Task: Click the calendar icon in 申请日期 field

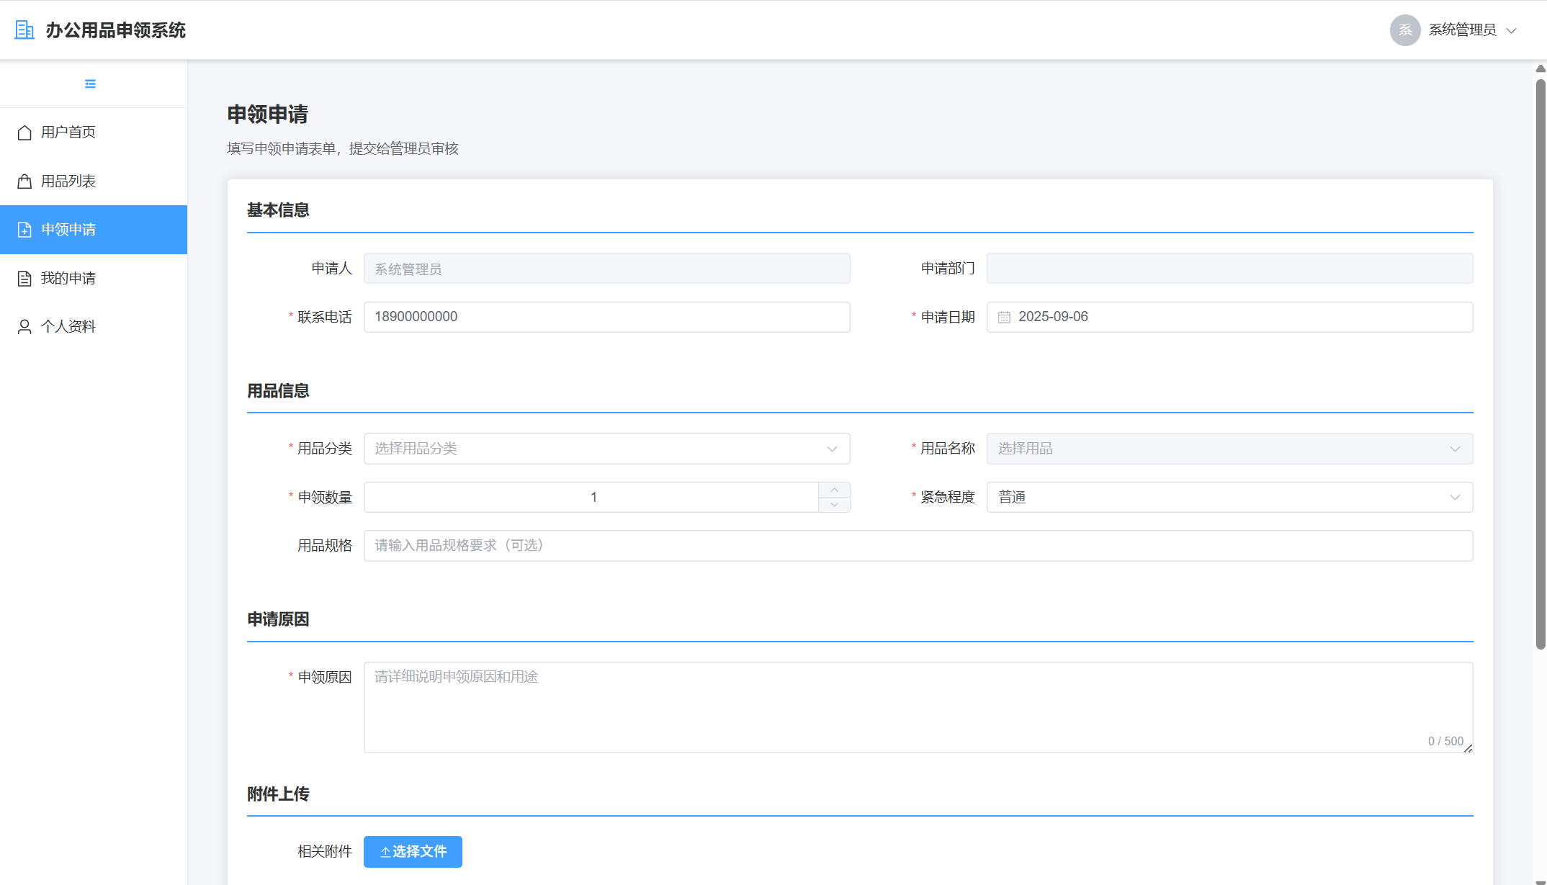Action: click(1004, 318)
